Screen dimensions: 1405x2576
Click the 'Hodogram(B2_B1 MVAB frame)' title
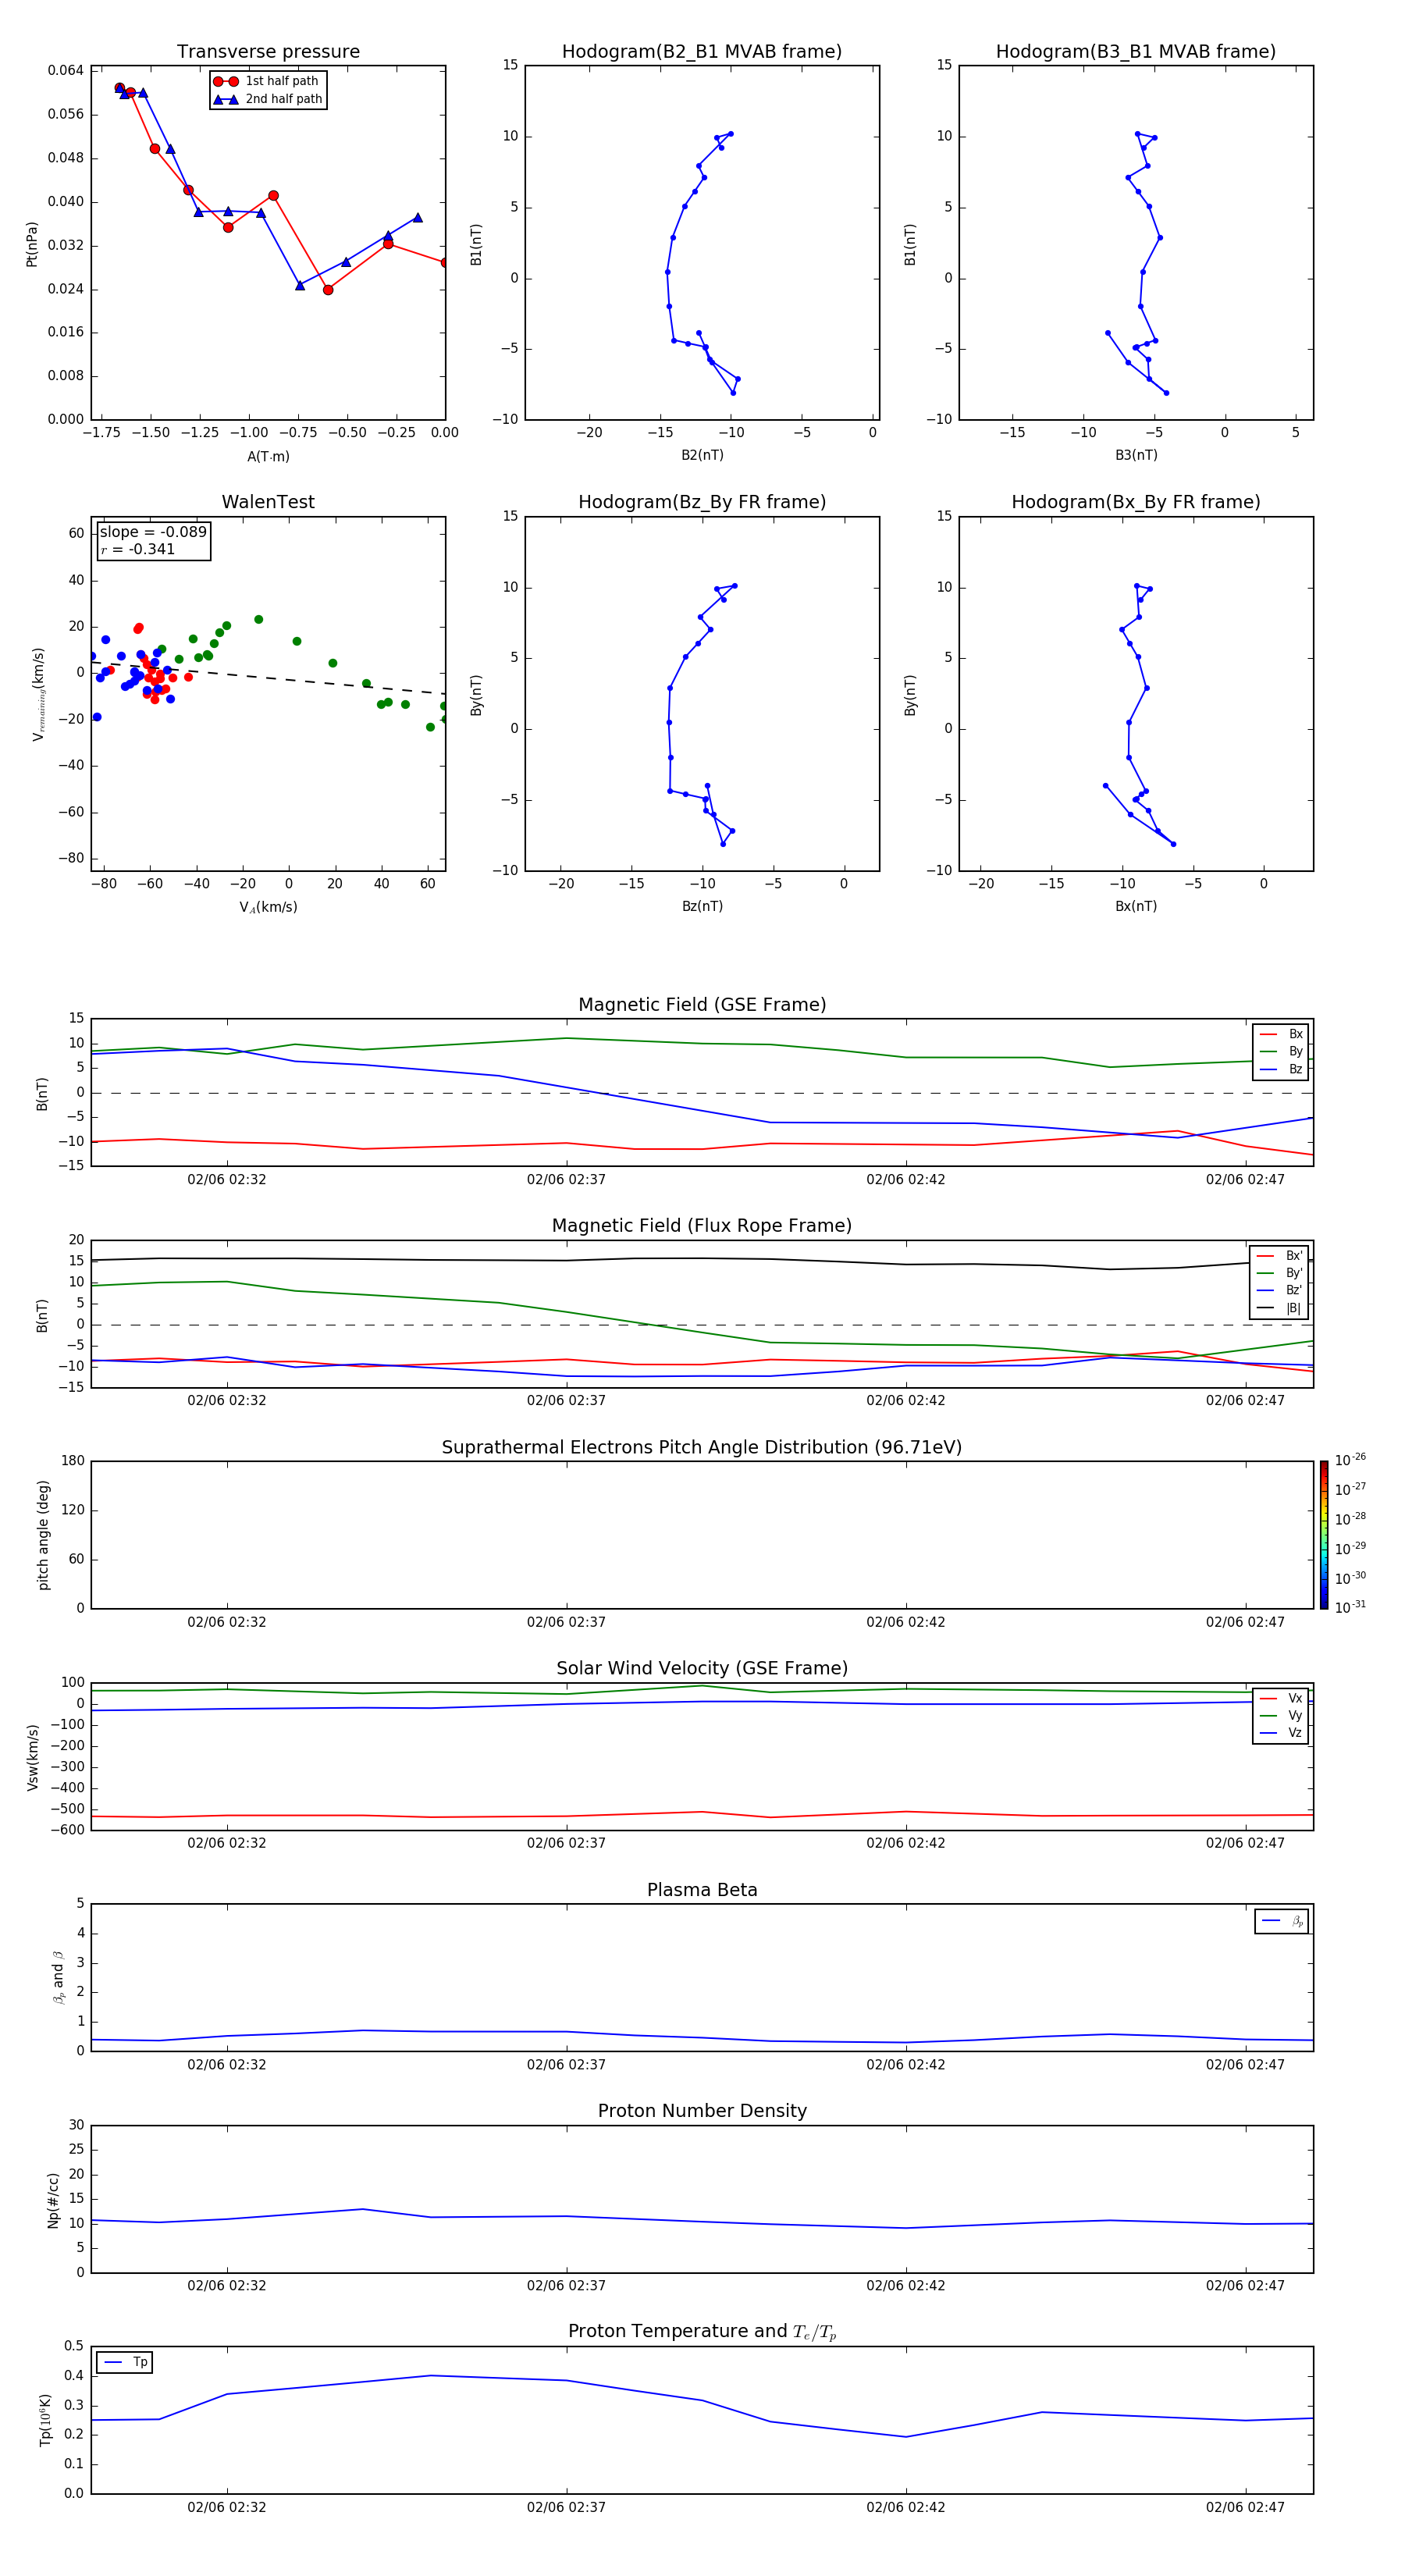(702, 51)
